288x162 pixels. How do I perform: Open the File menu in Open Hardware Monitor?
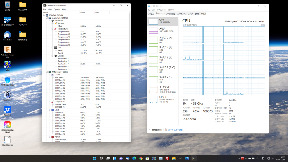coord(44,9)
